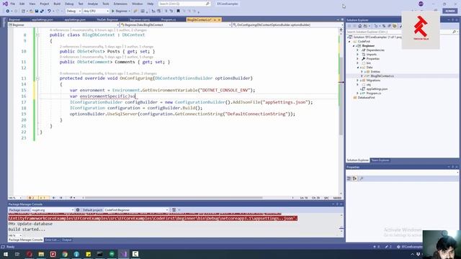Select Program.cs in Solution Explorer
This screenshot has width=461, height=259.
coord(373,93)
